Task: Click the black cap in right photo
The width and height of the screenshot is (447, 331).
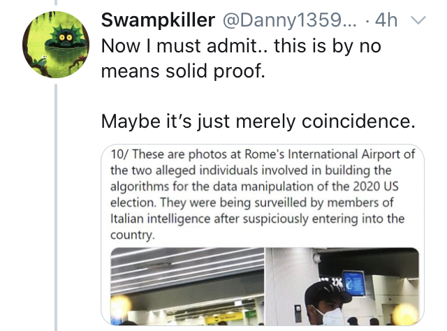Action: [328, 295]
